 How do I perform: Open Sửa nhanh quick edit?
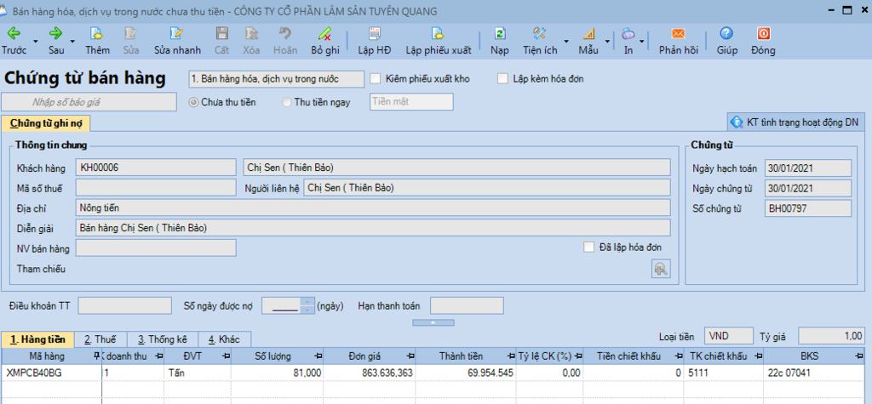(x=177, y=41)
